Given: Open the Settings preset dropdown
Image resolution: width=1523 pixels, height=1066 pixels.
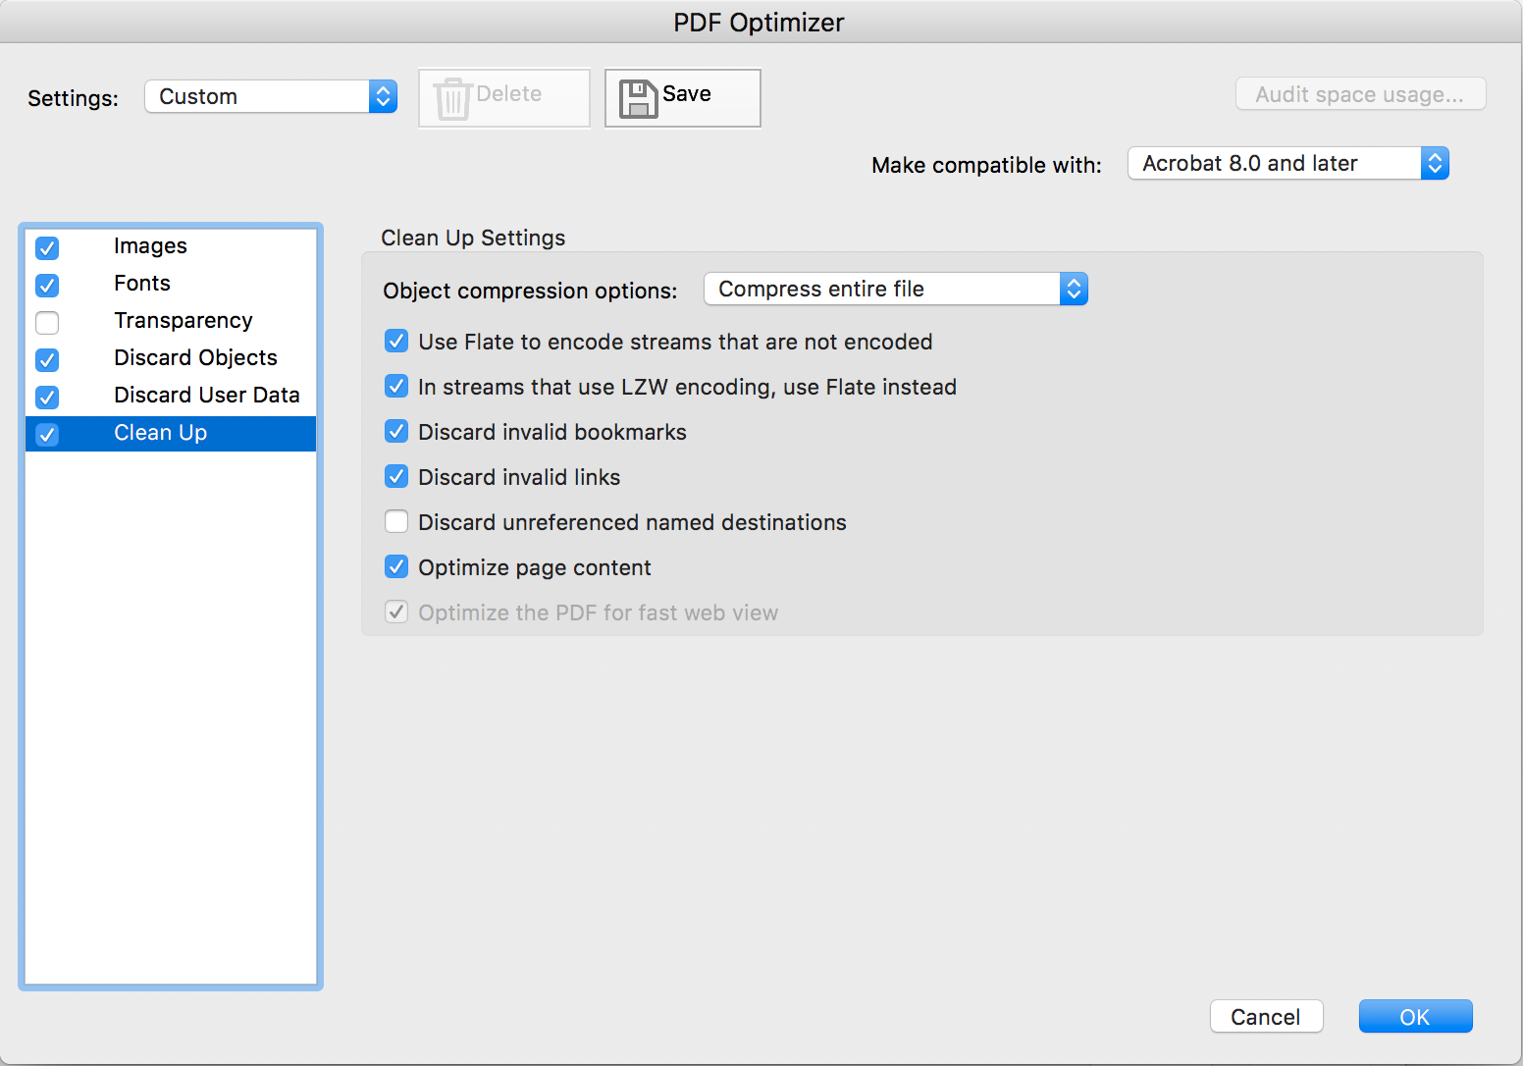Looking at the screenshot, I should tap(271, 96).
